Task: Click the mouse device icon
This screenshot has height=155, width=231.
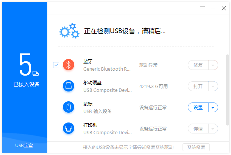Action: coord(69,107)
